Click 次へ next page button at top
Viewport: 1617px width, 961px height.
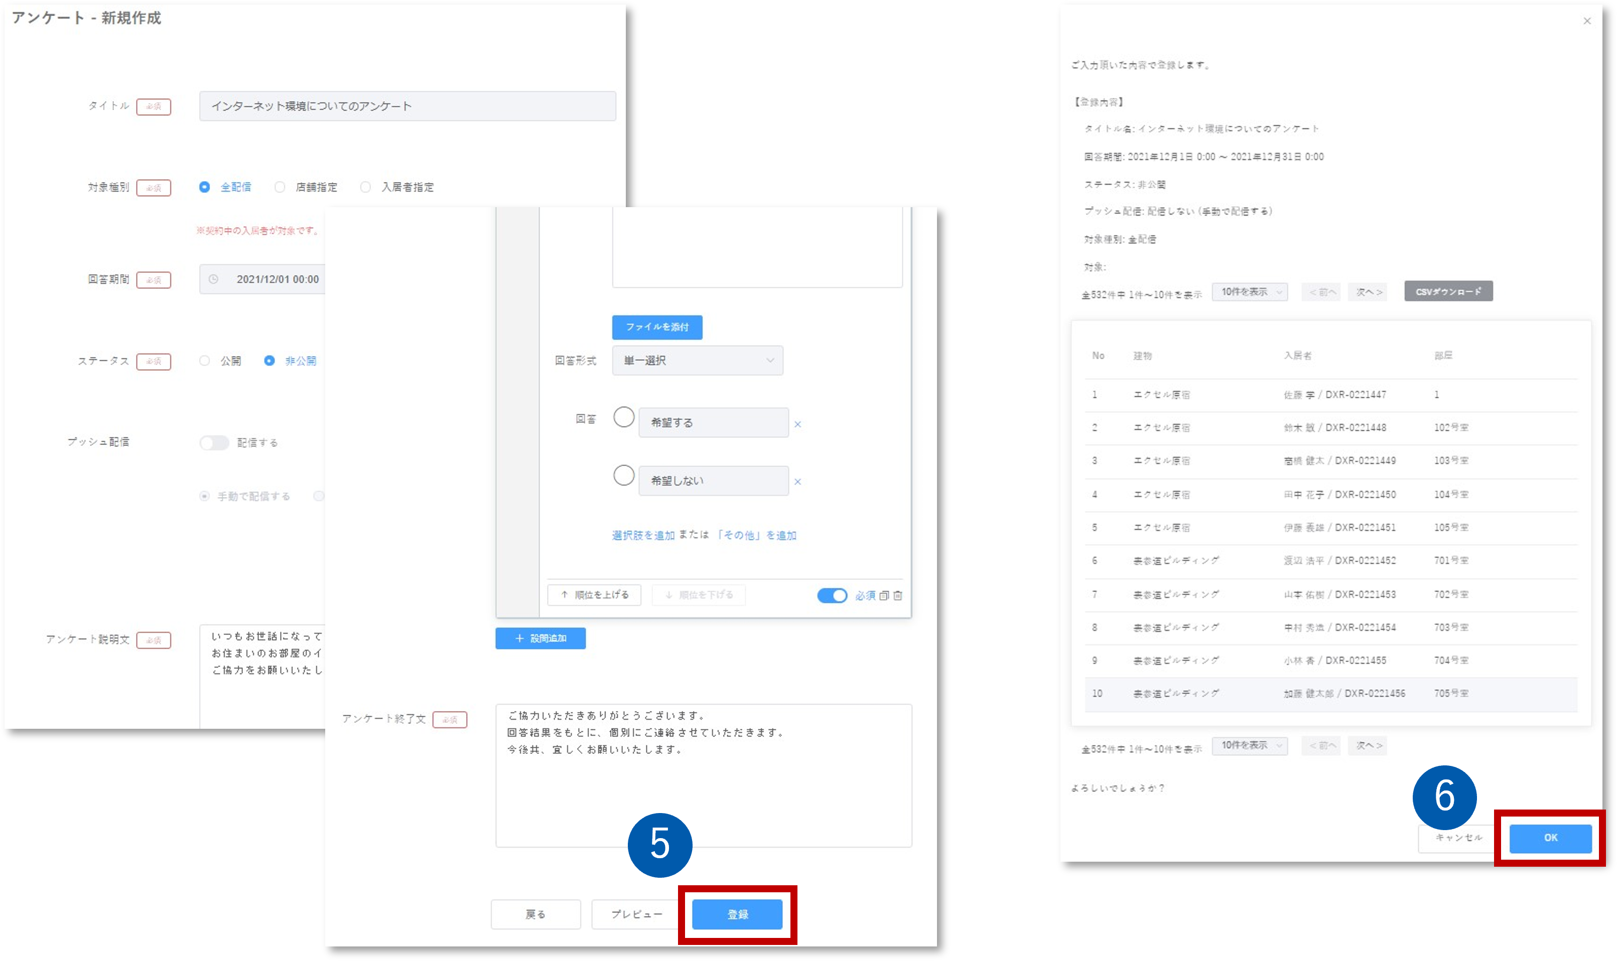(1368, 292)
